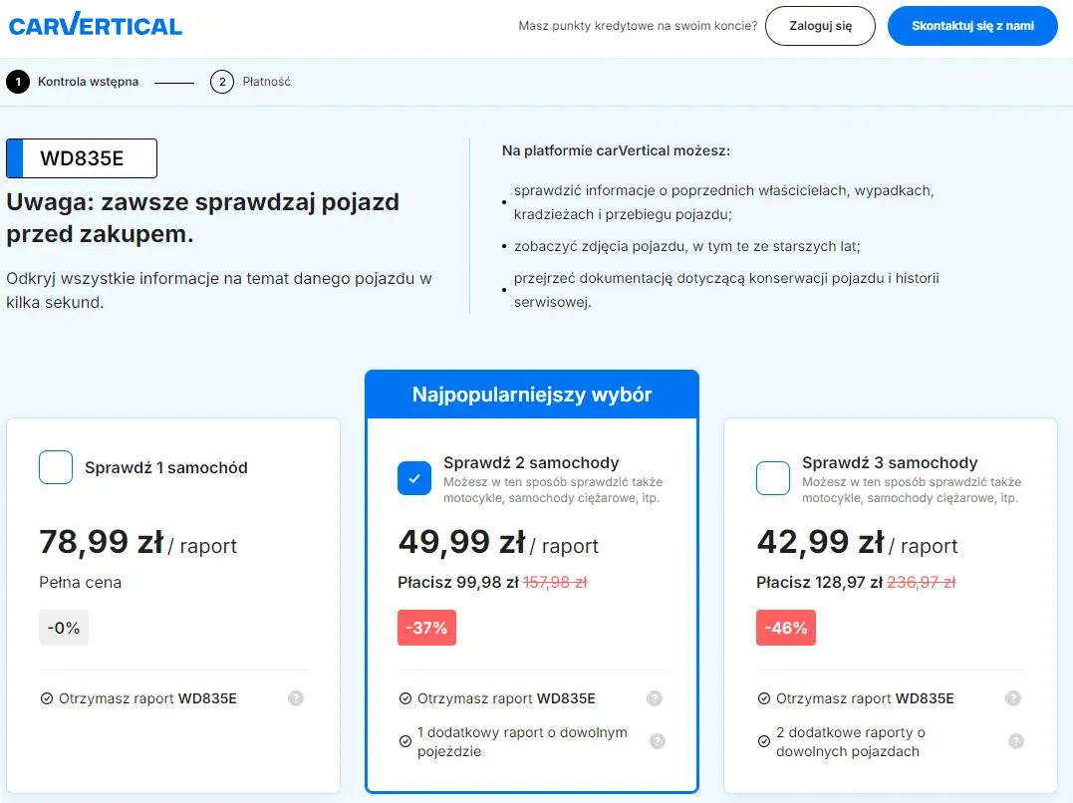Select the "Sprawdź 1 samochód" checkbox

pyautogui.click(x=56, y=466)
